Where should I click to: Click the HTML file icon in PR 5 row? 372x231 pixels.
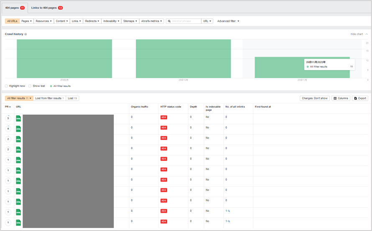tap(18, 118)
